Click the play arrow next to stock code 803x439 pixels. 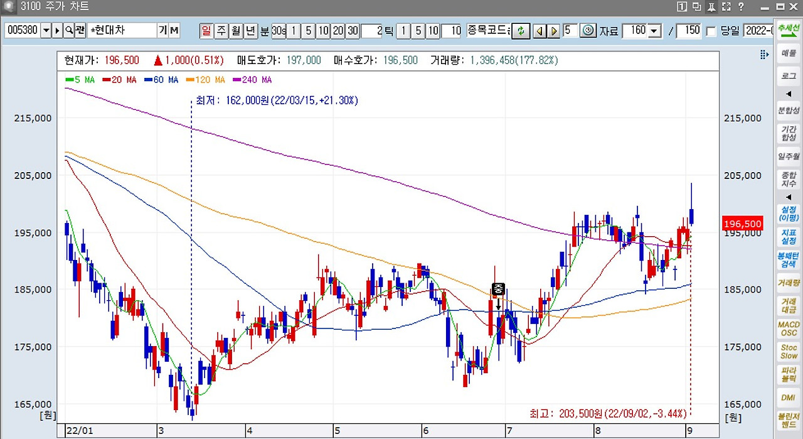(58, 30)
